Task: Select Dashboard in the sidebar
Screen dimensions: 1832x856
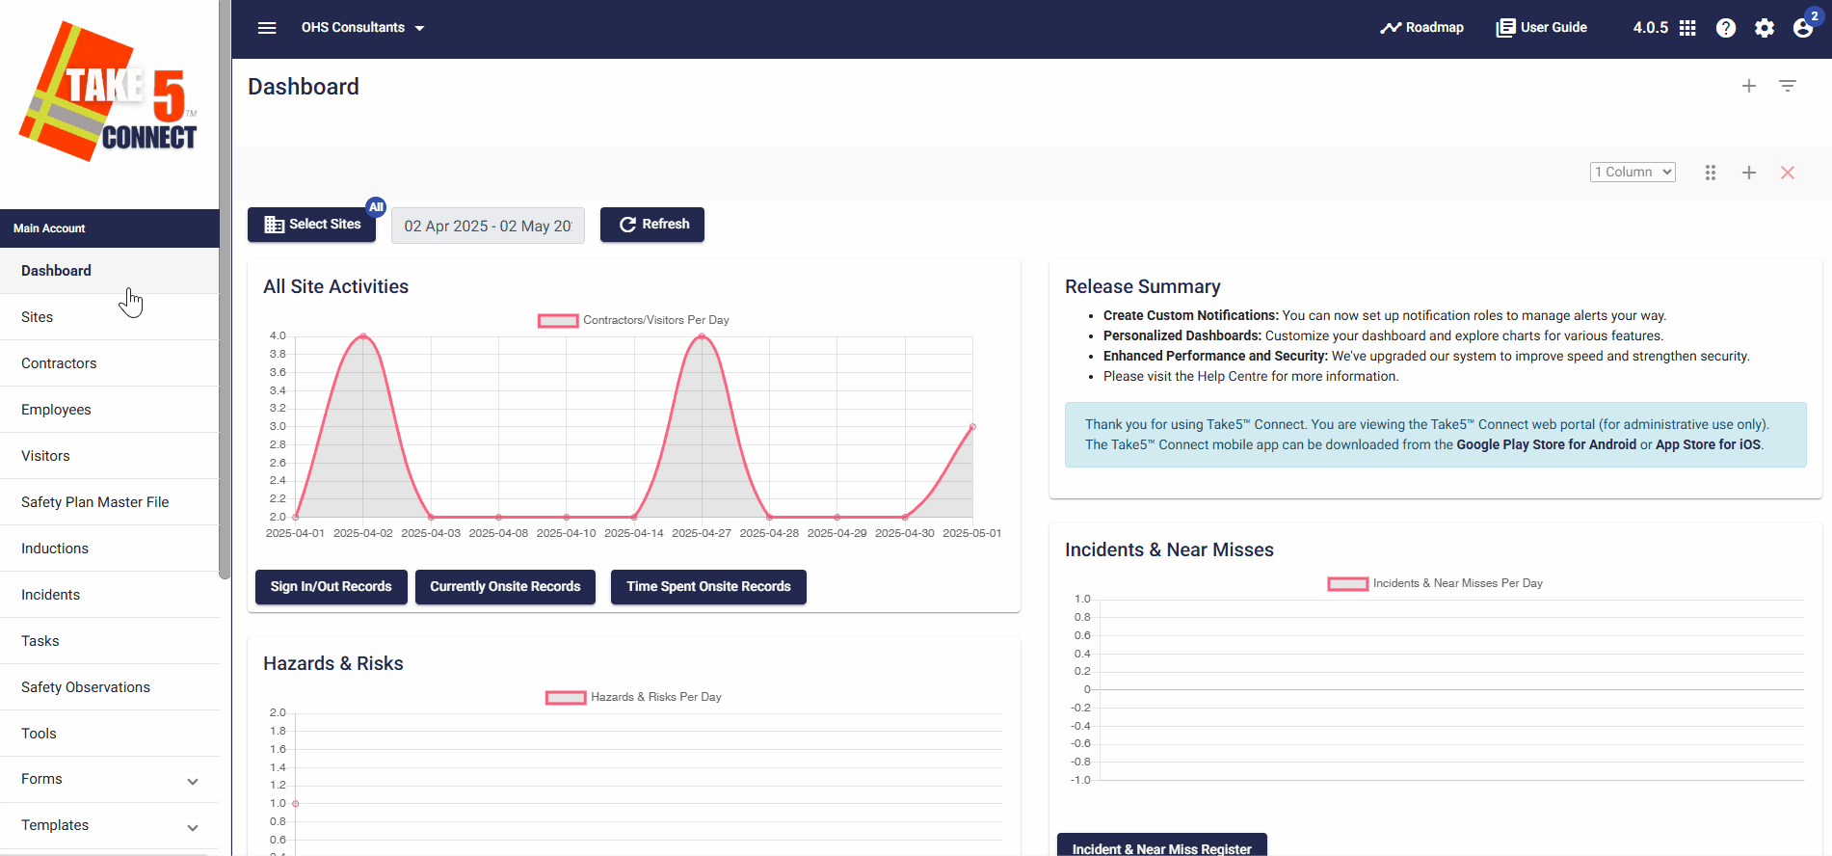Action: (x=110, y=271)
